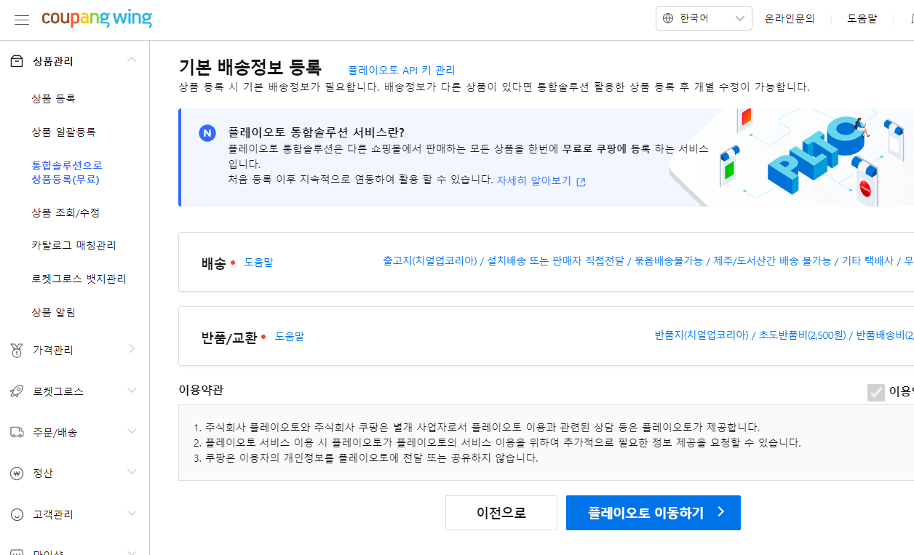
Task: Click the 플레이오토 이동하기 button
Action: tap(653, 513)
